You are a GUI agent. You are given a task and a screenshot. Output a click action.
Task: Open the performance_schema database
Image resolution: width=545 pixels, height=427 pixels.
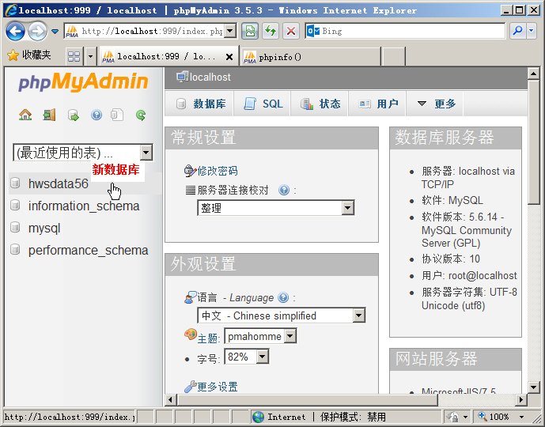coord(89,250)
